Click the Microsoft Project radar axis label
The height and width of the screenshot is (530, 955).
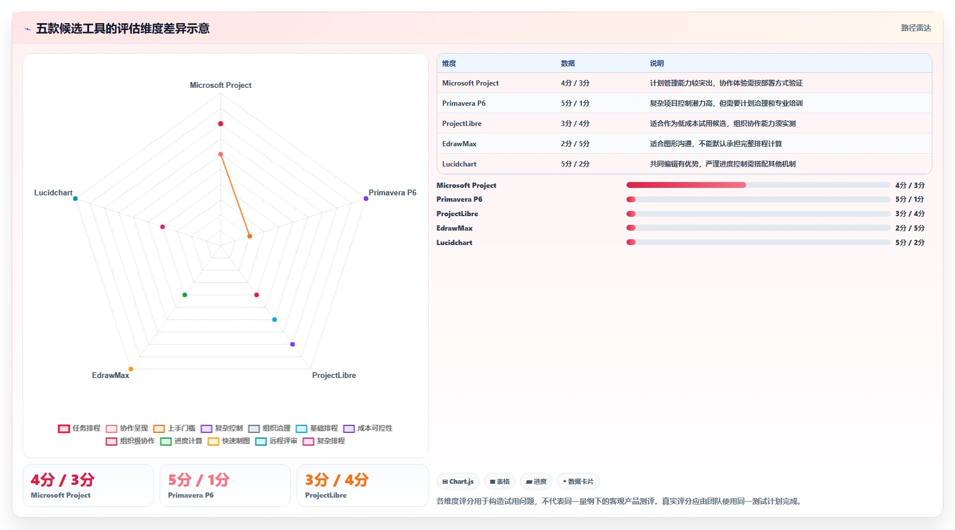(x=220, y=85)
